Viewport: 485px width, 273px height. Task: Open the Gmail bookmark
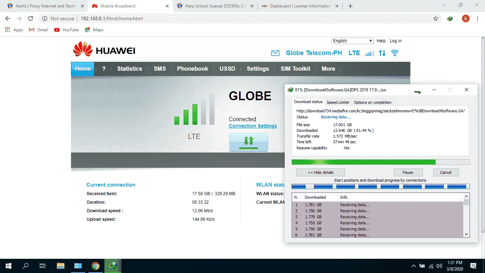coord(38,30)
